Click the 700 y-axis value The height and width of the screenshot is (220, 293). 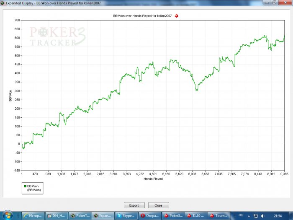[x=17, y=20]
